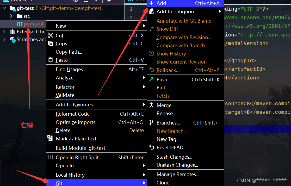291x186 pixels.
Task: Click the Rollback undo arrow icon
Action: (152, 70)
